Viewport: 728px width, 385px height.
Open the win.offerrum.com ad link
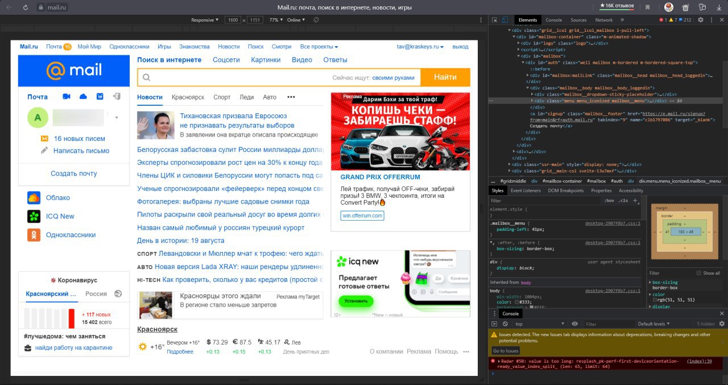362,216
